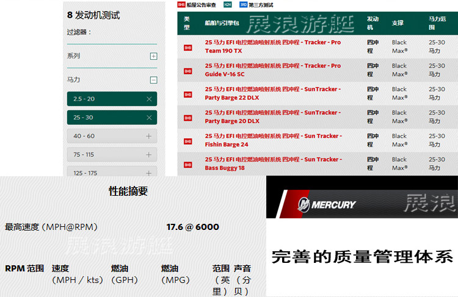Click the 3RD 第三方测试 legend icon

[243, 5]
